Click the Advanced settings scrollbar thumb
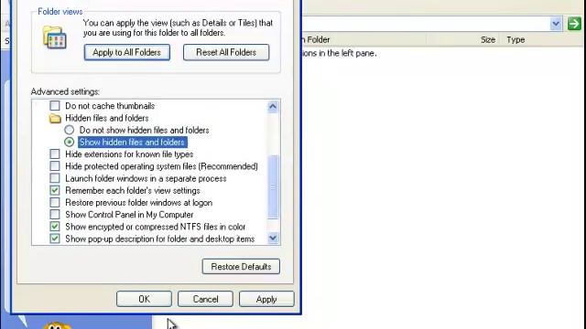 [273, 186]
